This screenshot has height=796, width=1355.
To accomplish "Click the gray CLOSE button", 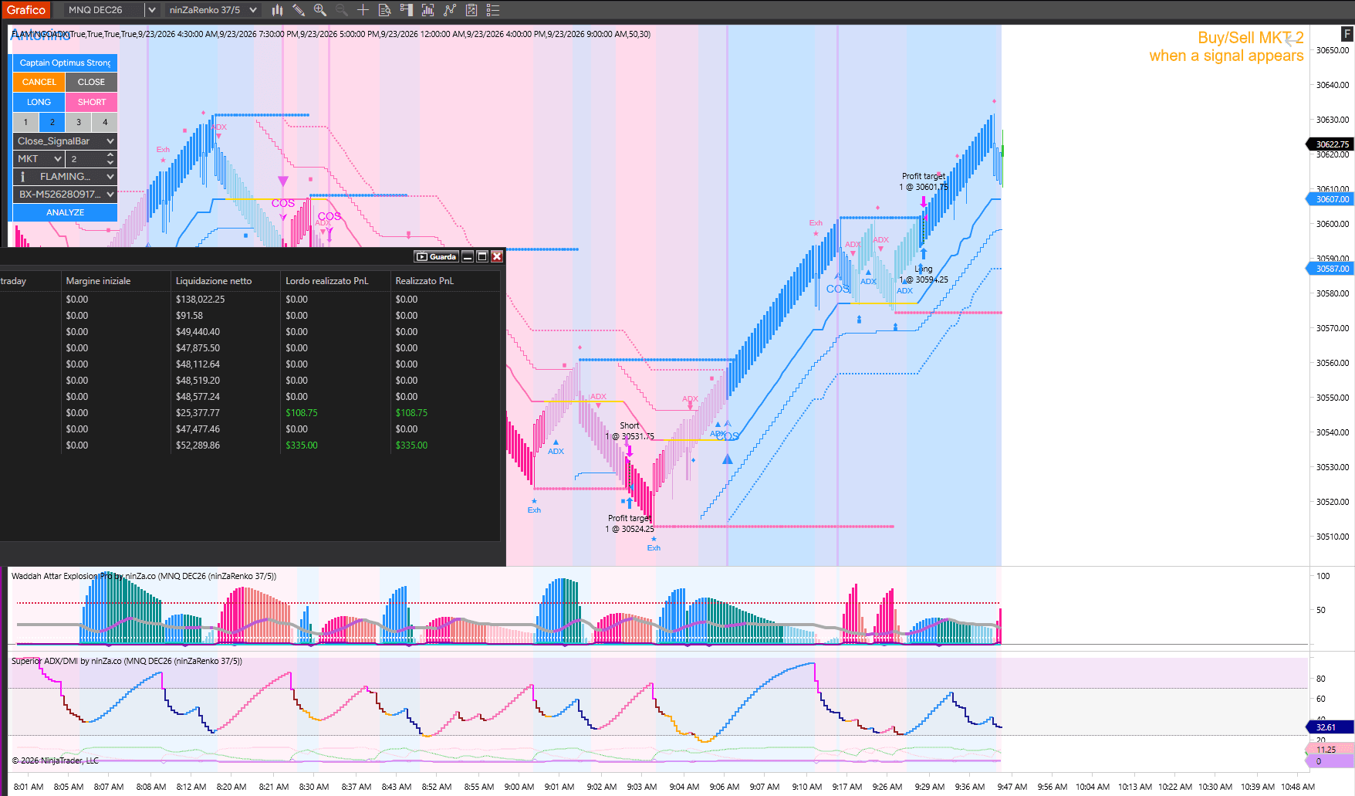I will 91,82.
